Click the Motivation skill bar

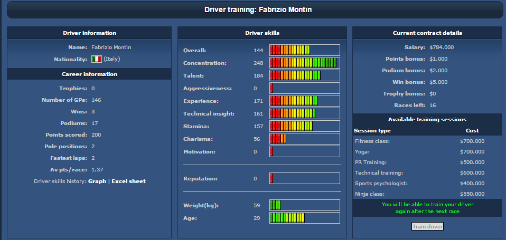(x=305, y=151)
